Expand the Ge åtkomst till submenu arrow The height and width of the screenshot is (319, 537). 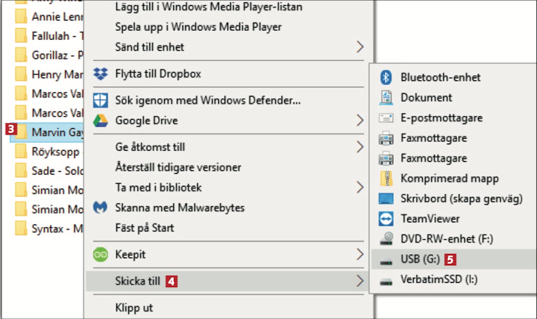[360, 147]
